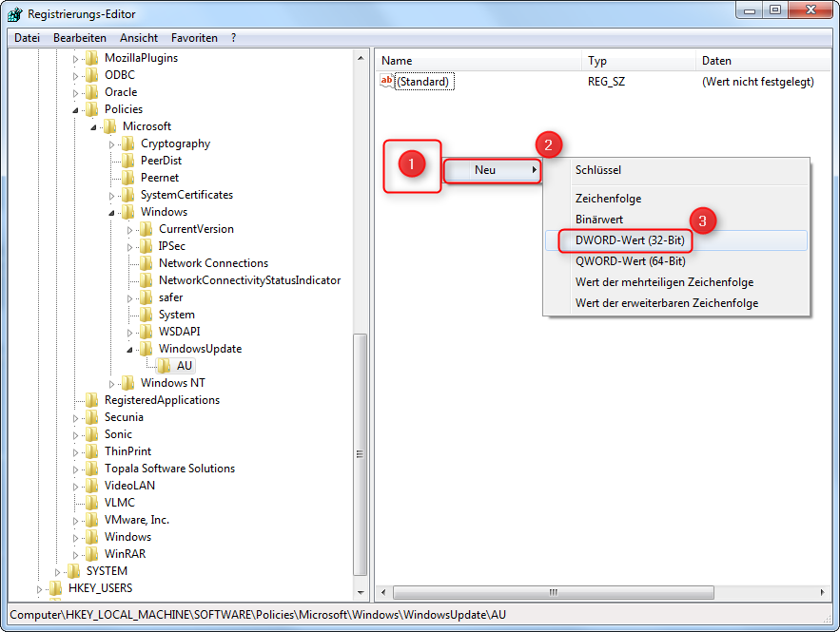Screen dimensions: 840x632
Task: Expand the SYSTEM key
Action: tap(58, 570)
